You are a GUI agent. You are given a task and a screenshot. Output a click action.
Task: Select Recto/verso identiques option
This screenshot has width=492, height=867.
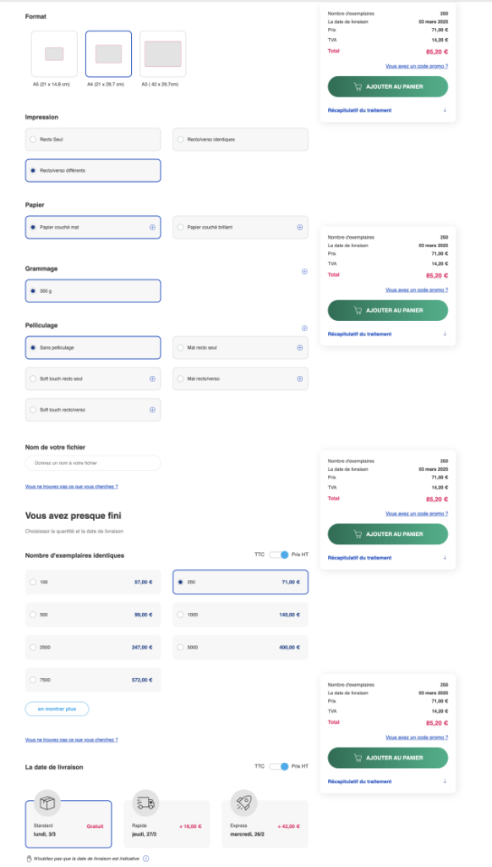[x=240, y=140]
